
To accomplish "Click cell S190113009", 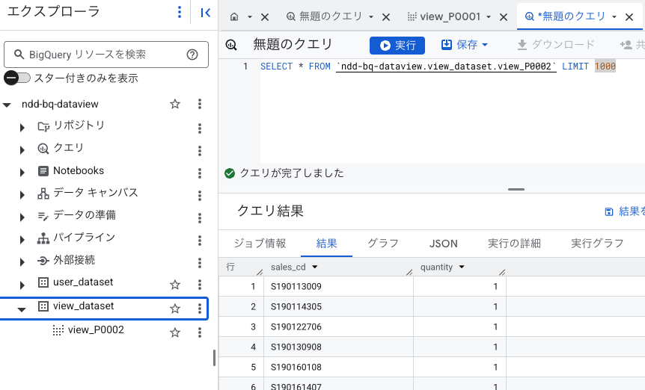I will (296, 287).
